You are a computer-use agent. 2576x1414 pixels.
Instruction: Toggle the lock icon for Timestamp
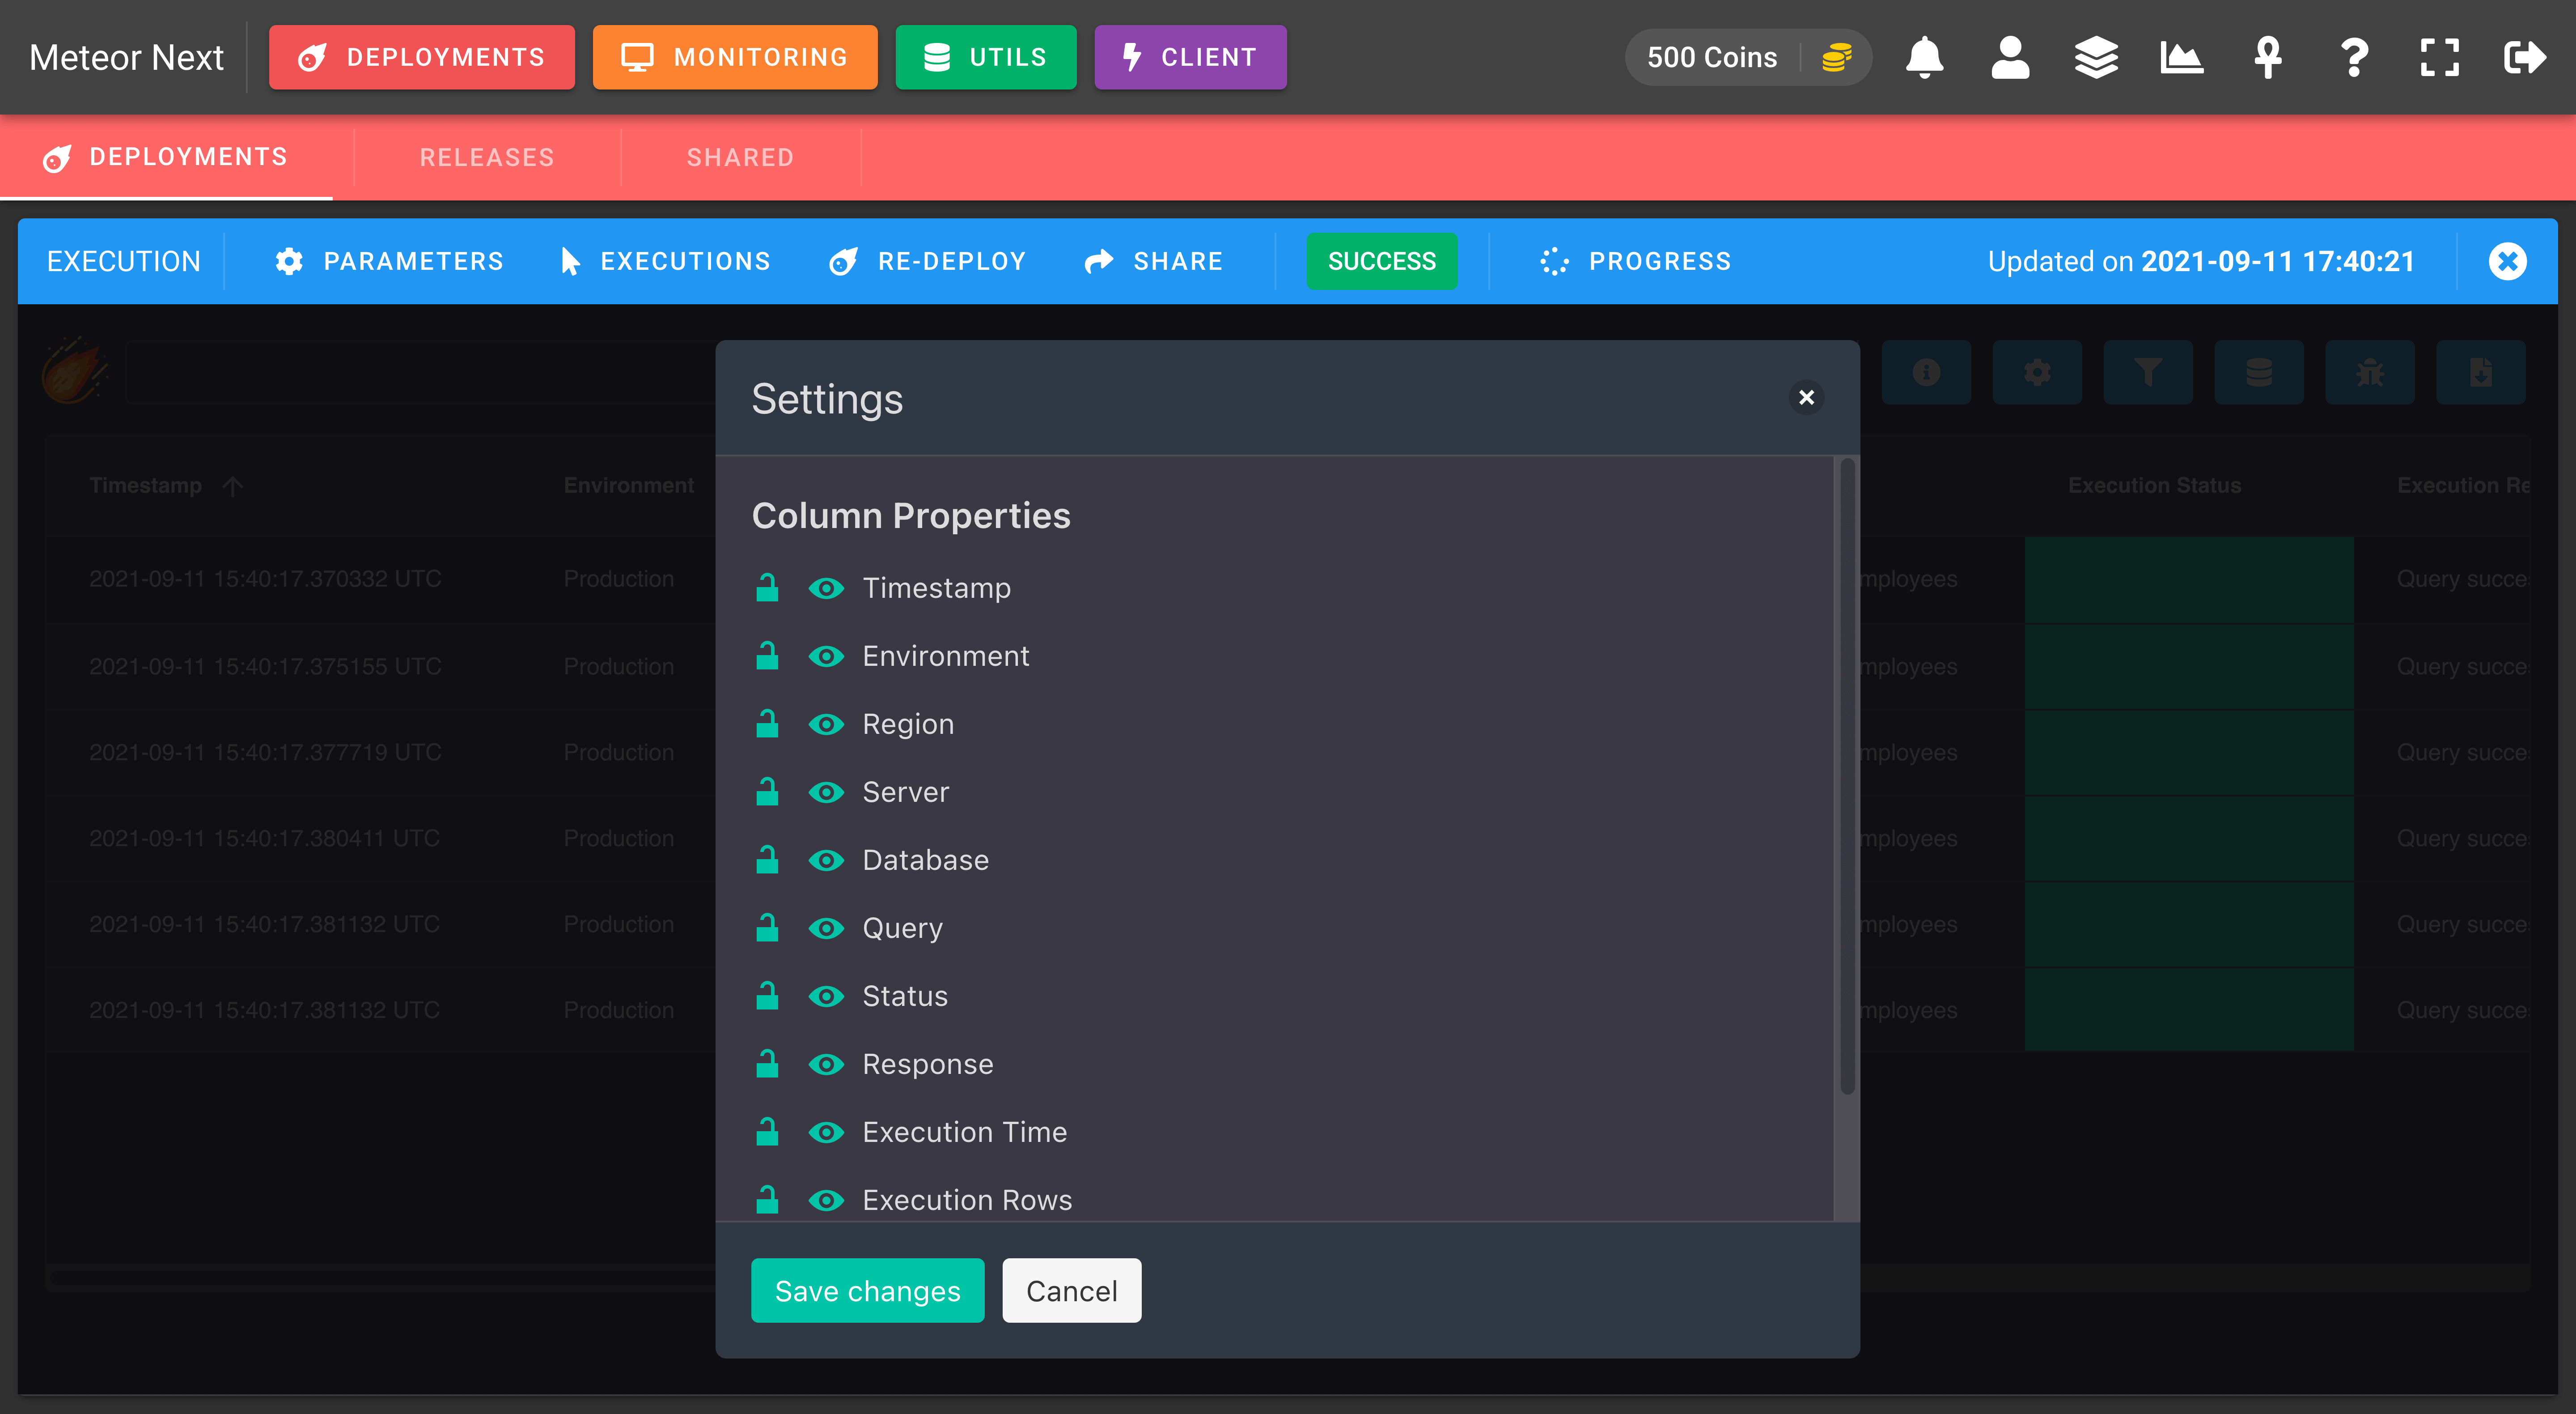(x=767, y=588)
